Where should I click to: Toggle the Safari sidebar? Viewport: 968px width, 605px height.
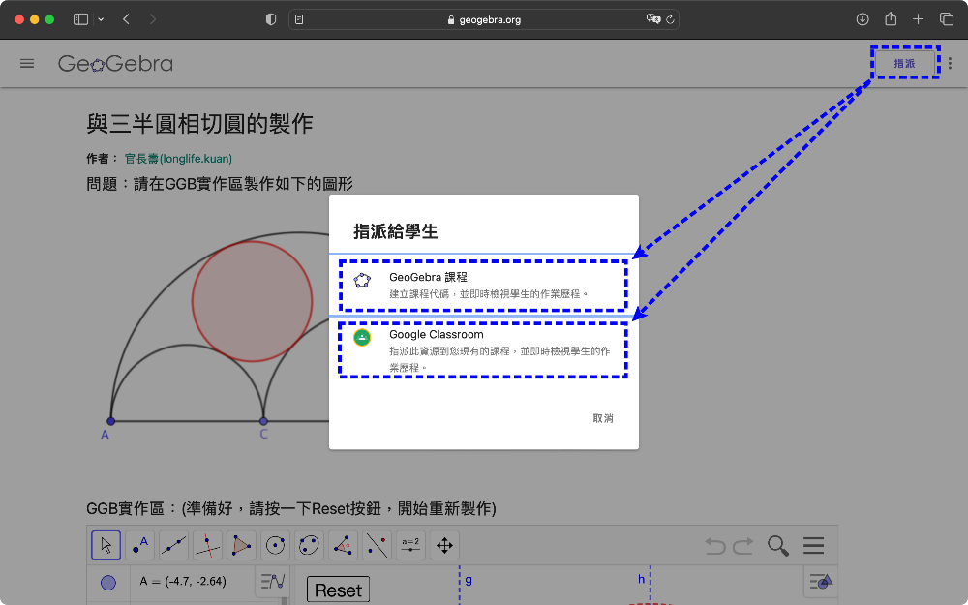81,19
